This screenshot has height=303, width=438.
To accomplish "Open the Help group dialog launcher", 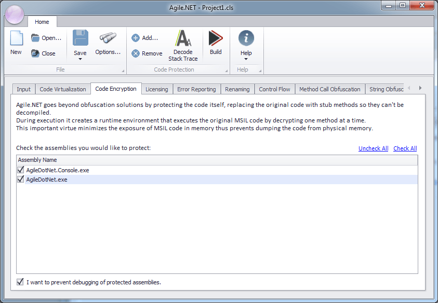I will click(x=260, y=71).
